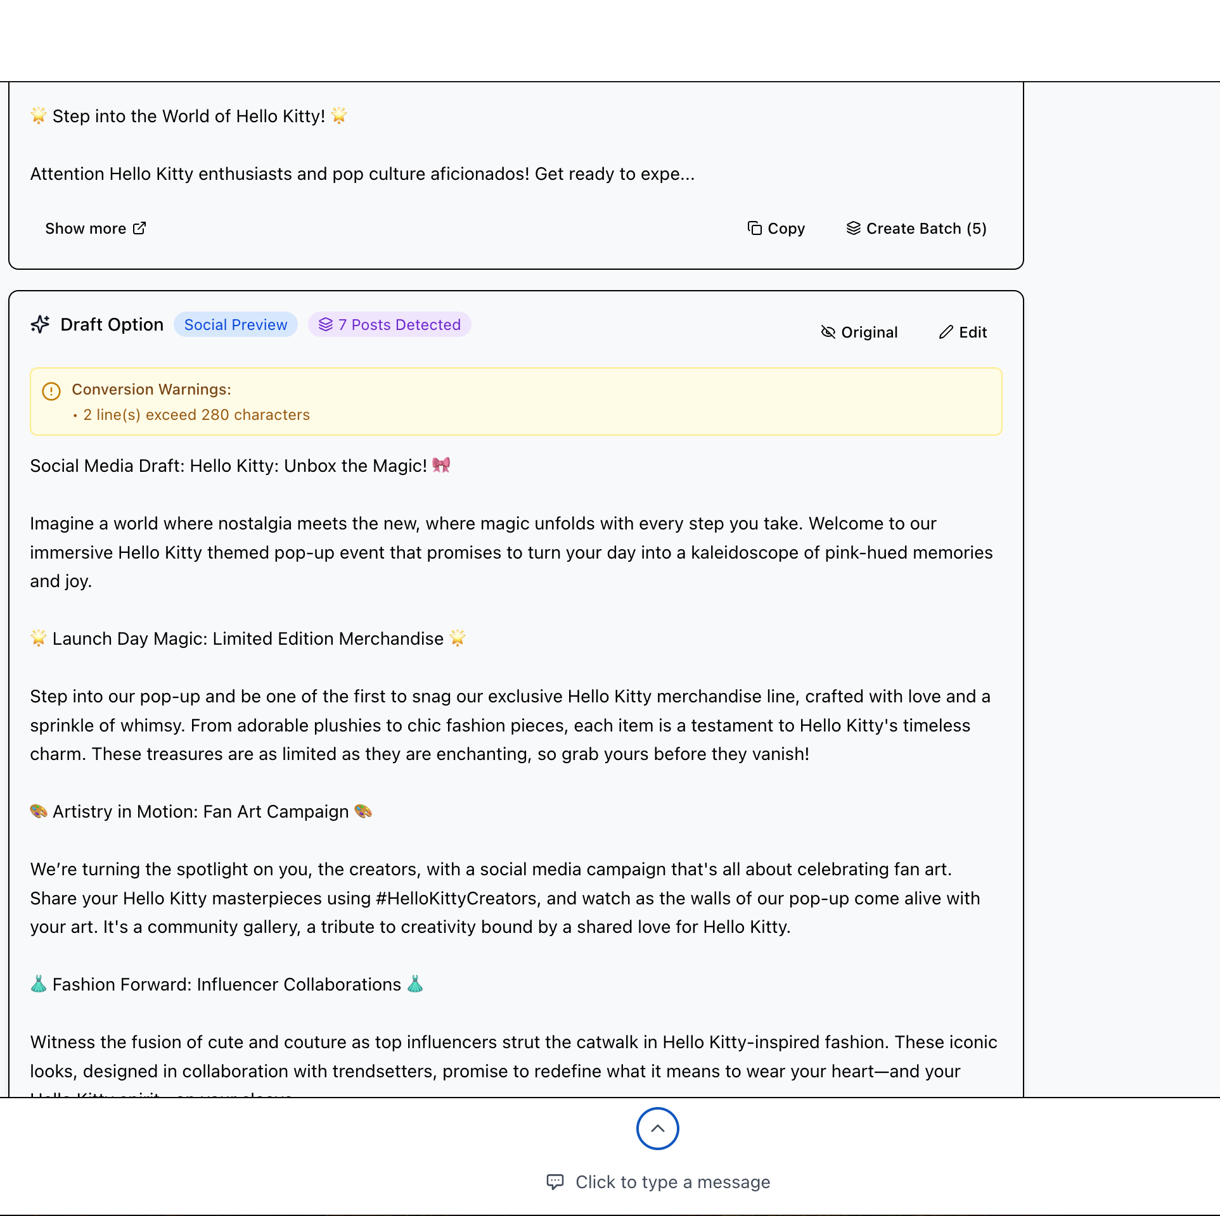Click the stack icon in Posts Detected badge
The height and width of the screenshot is (1216, 1220).
[x=326, y=325]
